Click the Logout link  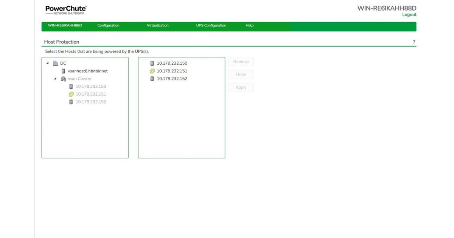409,15
